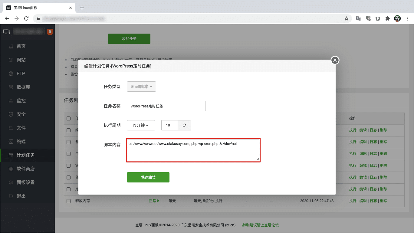Click the green 添加任务 button
The image size is (414, 233).
(x=129, y=39)
